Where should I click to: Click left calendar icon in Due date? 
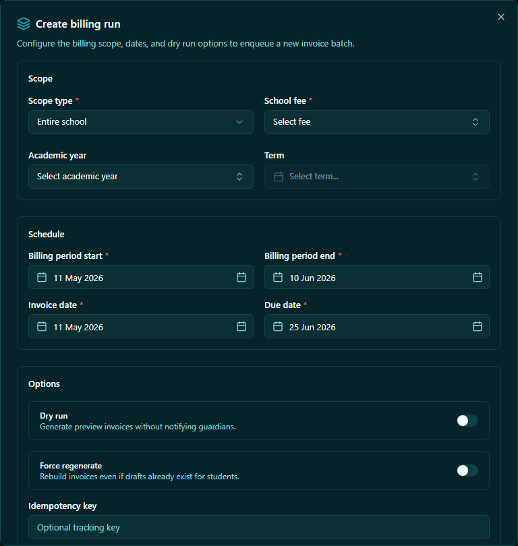[x=278, y=326]
